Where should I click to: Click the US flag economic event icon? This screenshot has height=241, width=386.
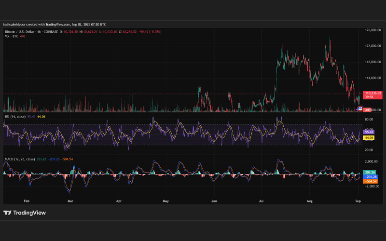coord(360,108)
